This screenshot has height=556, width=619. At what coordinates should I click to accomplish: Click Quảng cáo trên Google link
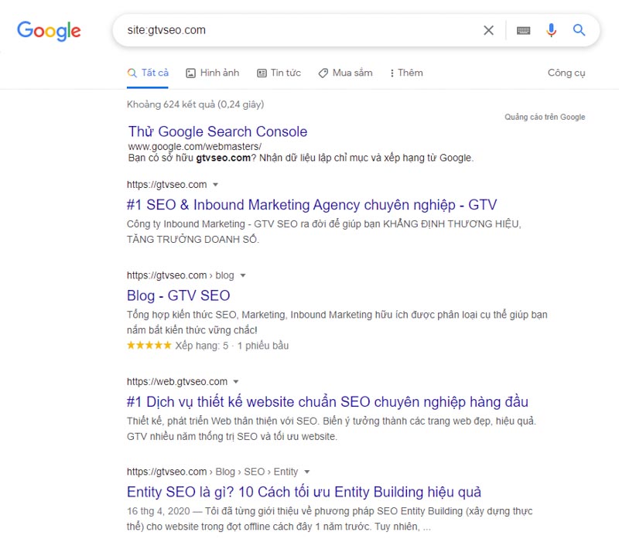click(545, 117)
